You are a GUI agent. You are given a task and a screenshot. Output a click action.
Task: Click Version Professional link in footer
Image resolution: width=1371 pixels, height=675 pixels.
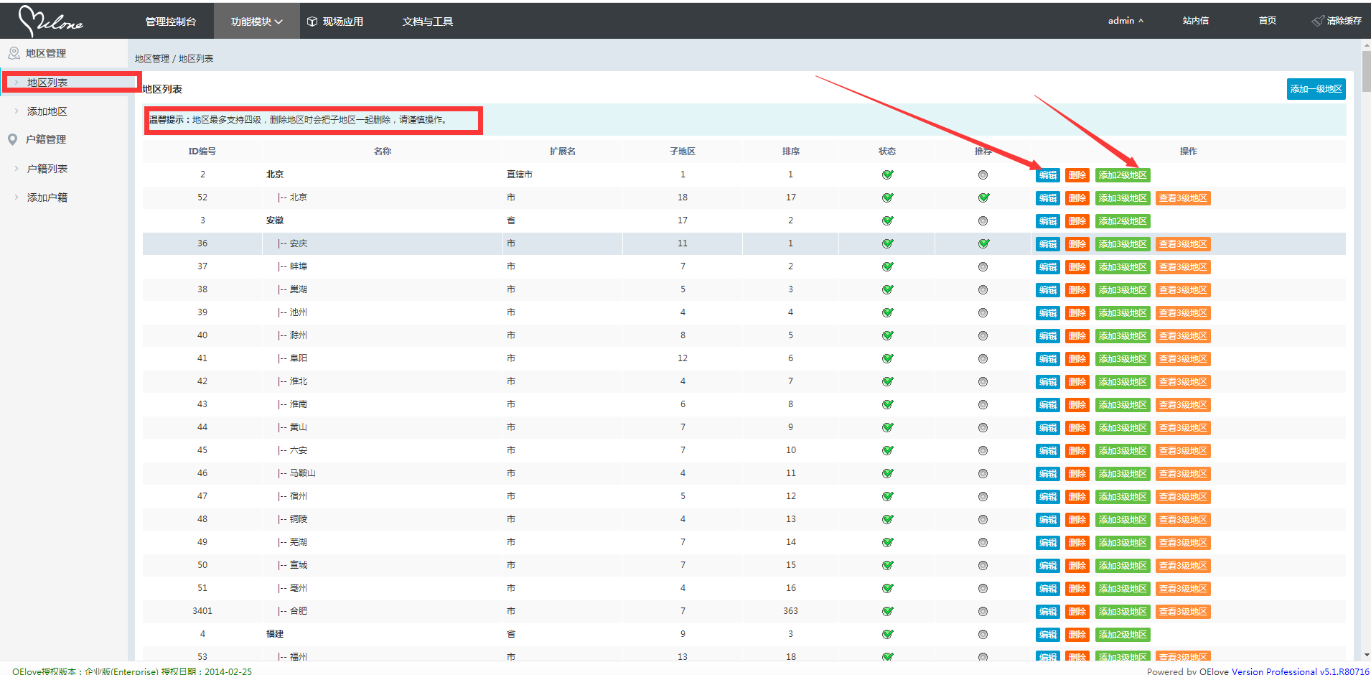point(1300,671)
